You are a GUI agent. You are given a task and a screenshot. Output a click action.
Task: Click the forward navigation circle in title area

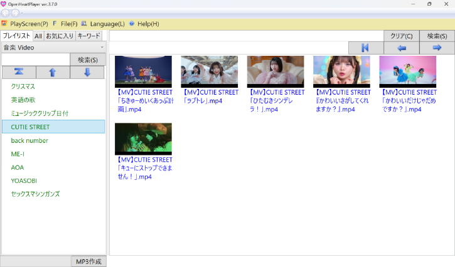pos(16,13)
